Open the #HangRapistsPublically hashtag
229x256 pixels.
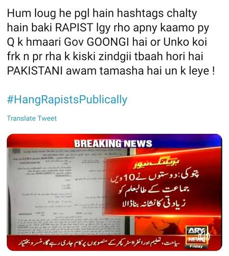(x=67, y=100)
